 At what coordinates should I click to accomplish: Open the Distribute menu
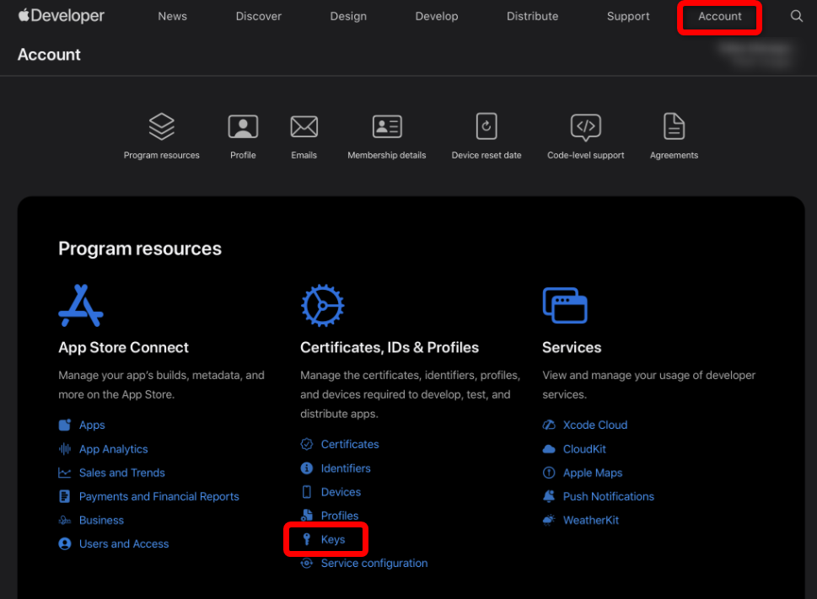click(x=533, y=16)
